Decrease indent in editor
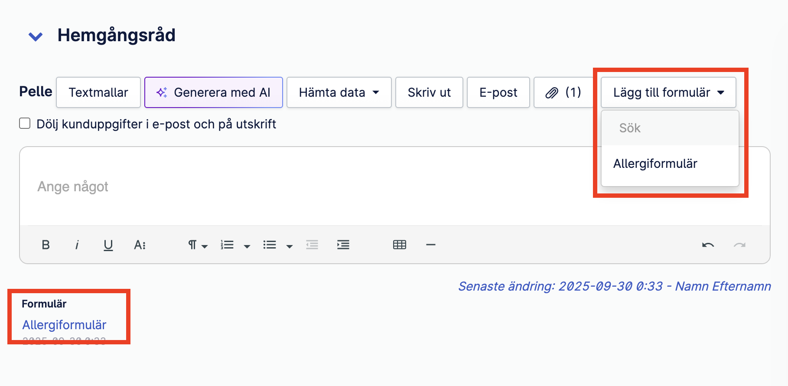The image size is (788, 386). pyautogui.click(x=312, y=245)
